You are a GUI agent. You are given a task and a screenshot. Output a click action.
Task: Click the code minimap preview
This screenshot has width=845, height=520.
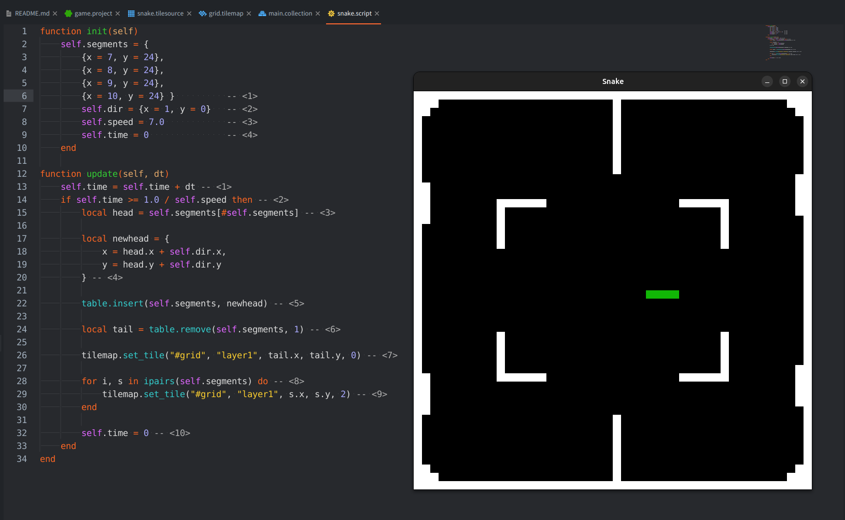click(x=783, y=43)
